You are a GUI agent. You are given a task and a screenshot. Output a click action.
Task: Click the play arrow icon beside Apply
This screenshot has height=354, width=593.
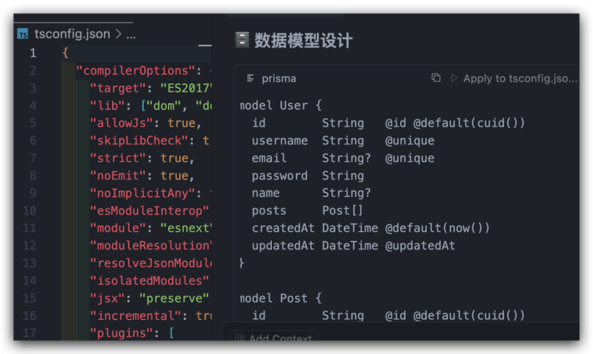tap(454, 78)
